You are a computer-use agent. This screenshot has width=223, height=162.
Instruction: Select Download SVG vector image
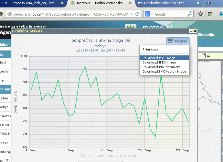(164, 71)
